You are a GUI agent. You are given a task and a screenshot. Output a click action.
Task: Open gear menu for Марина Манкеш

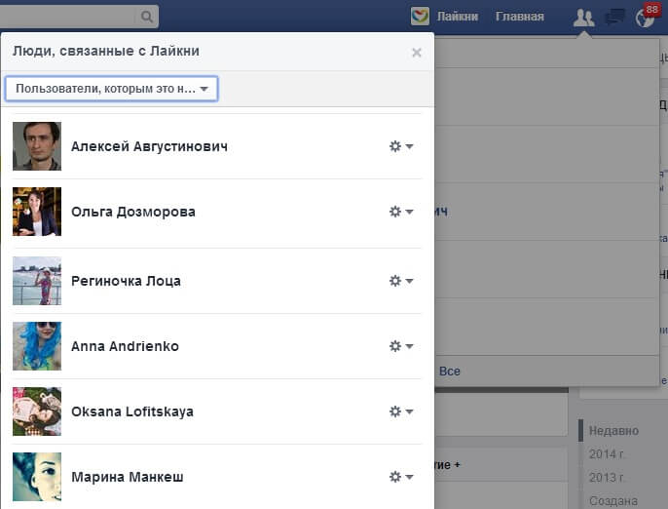pyautogui.click(x=401, y=477)
